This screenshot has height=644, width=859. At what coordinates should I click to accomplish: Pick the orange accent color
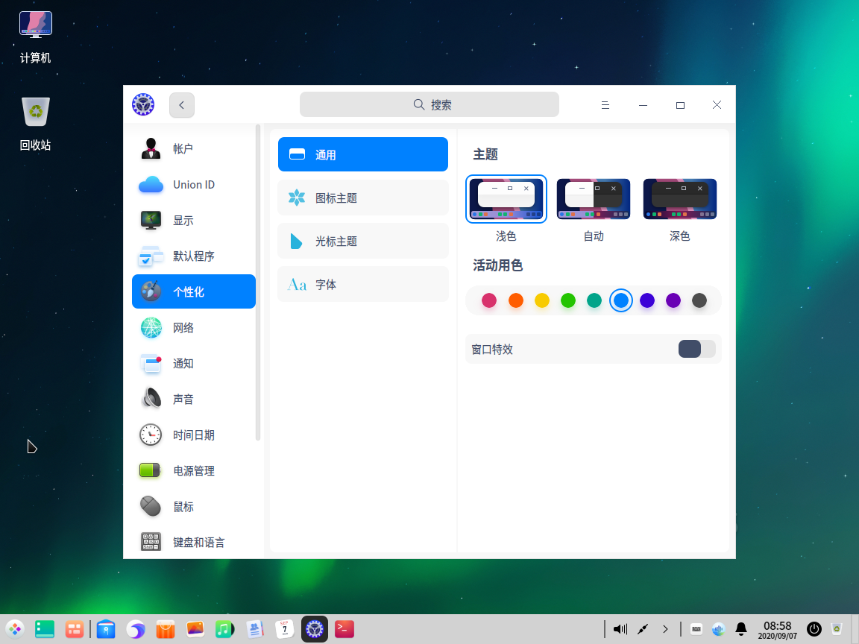(515, 300)
